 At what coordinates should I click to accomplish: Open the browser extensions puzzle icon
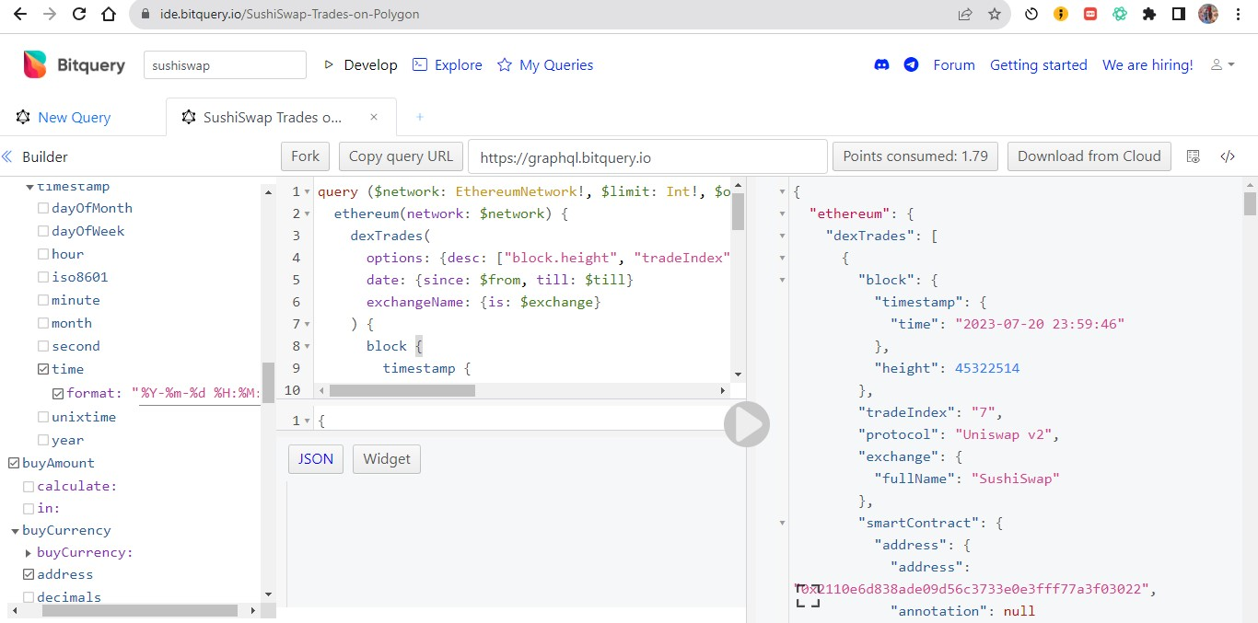pyautogui.click(x=1148, y=15)
